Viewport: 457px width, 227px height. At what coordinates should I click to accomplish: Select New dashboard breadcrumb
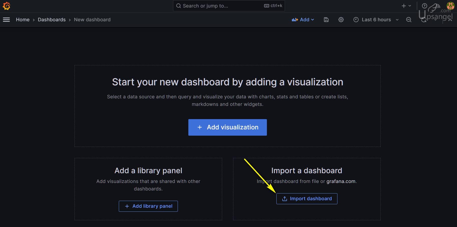92,20
